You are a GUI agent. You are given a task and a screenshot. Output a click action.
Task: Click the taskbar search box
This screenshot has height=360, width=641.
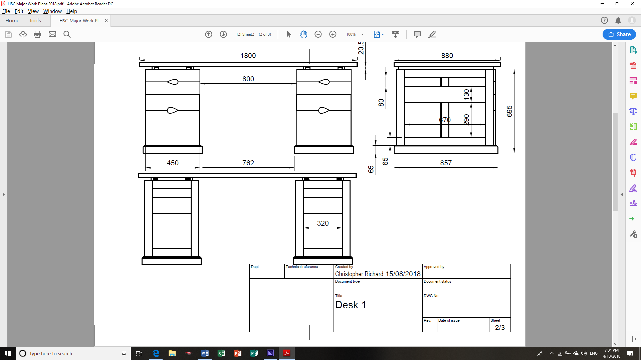tap(73, 353)
